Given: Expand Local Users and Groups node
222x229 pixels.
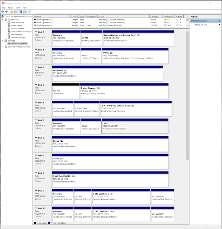Looking at the screenshot, I should [x=6, y=31].
